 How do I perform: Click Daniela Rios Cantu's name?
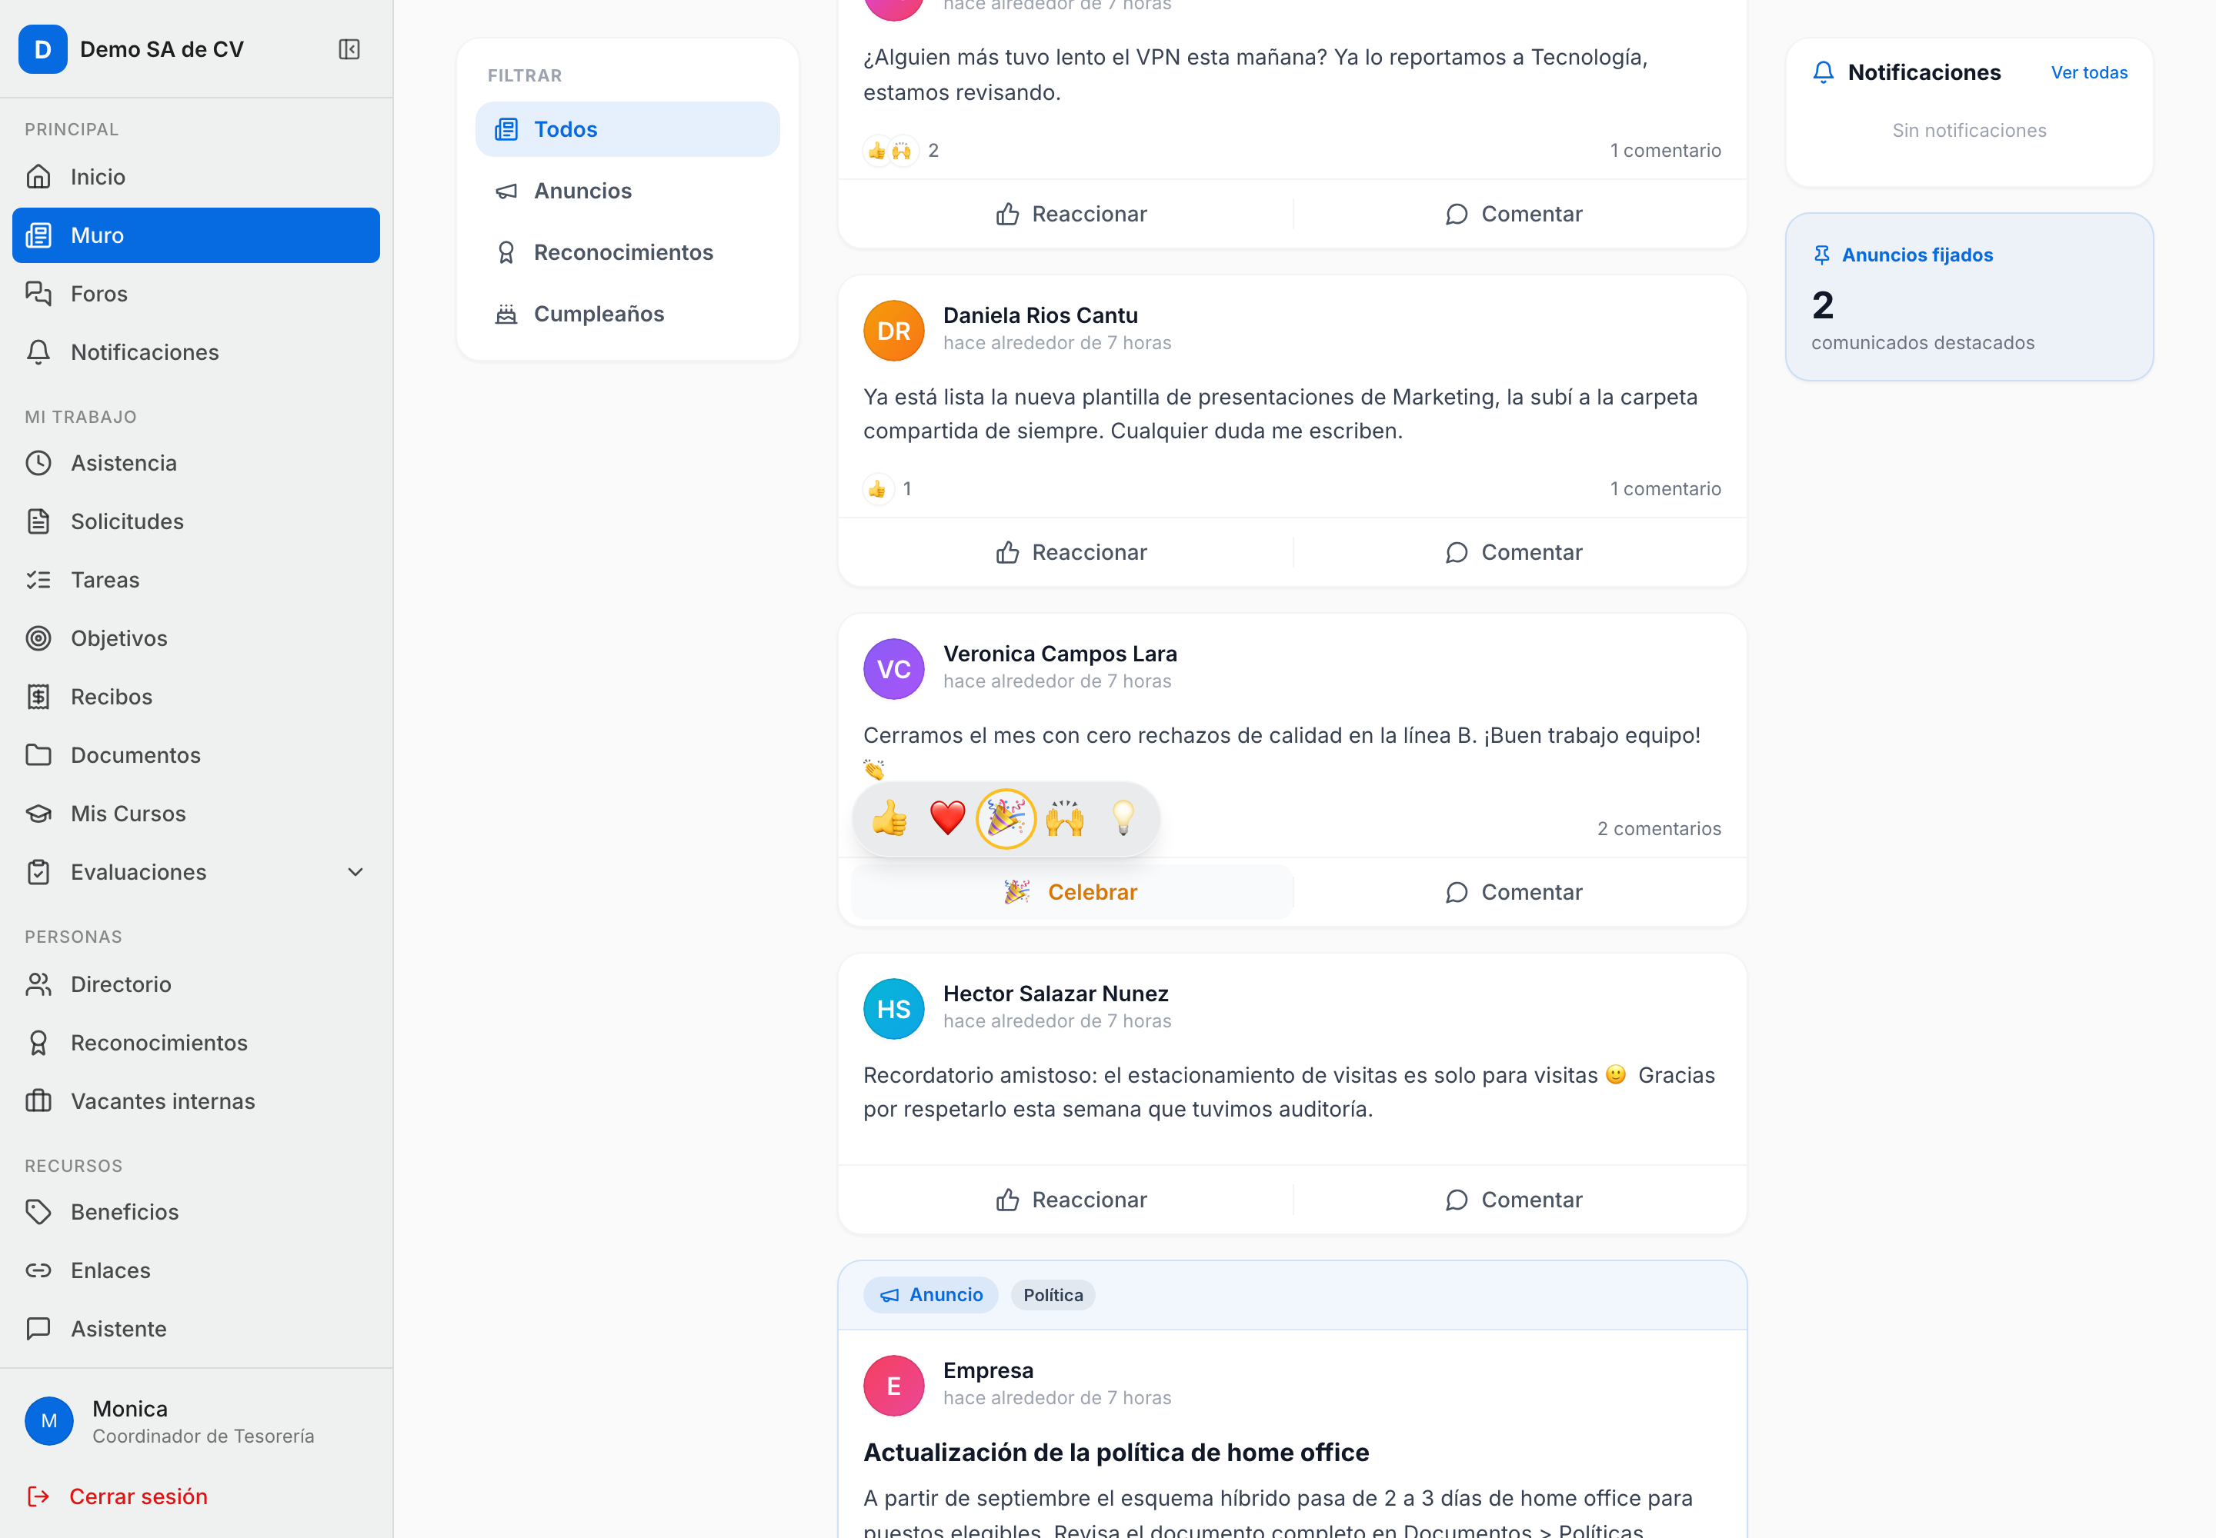coord(1040,315)
